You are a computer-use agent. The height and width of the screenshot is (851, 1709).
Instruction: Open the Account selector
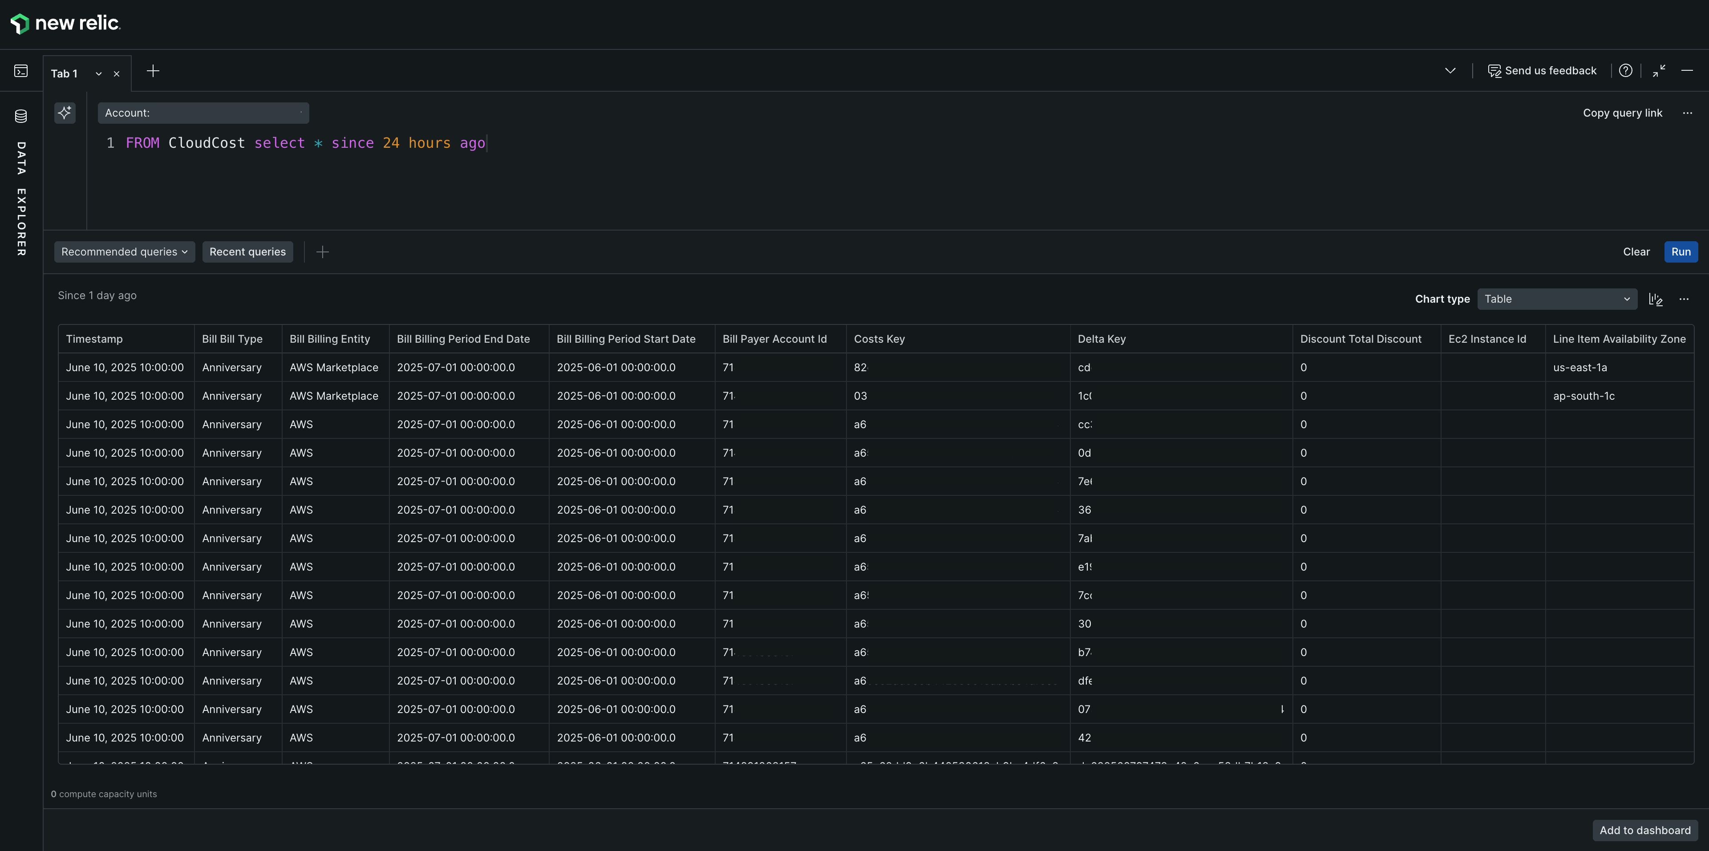[x=204, y=113]
